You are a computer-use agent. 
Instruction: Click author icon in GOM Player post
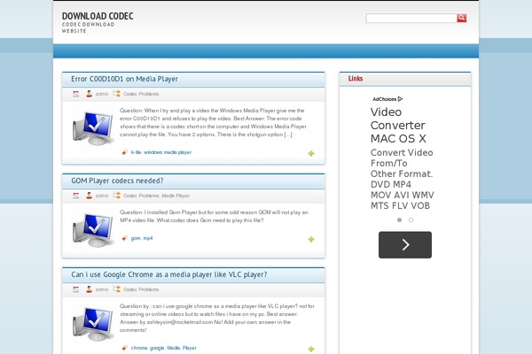point(89,196)
